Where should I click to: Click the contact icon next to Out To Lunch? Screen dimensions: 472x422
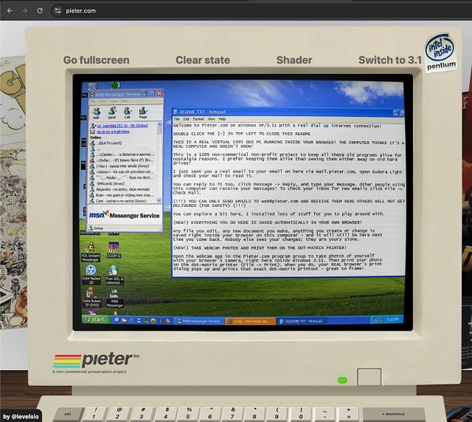pyautogui.click(x=93, y=143)
